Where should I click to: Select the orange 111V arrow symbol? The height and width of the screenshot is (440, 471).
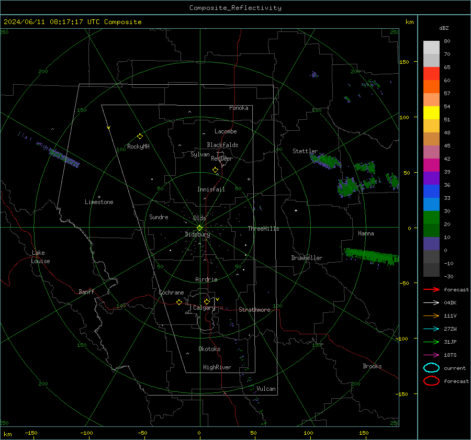point(431,315)
